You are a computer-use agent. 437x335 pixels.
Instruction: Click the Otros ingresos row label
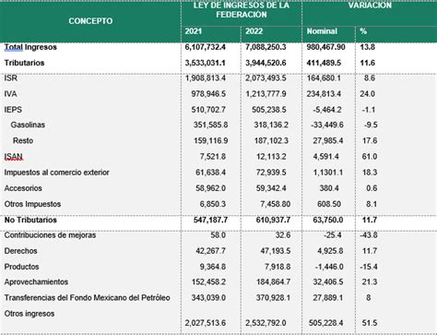[30, 314]
